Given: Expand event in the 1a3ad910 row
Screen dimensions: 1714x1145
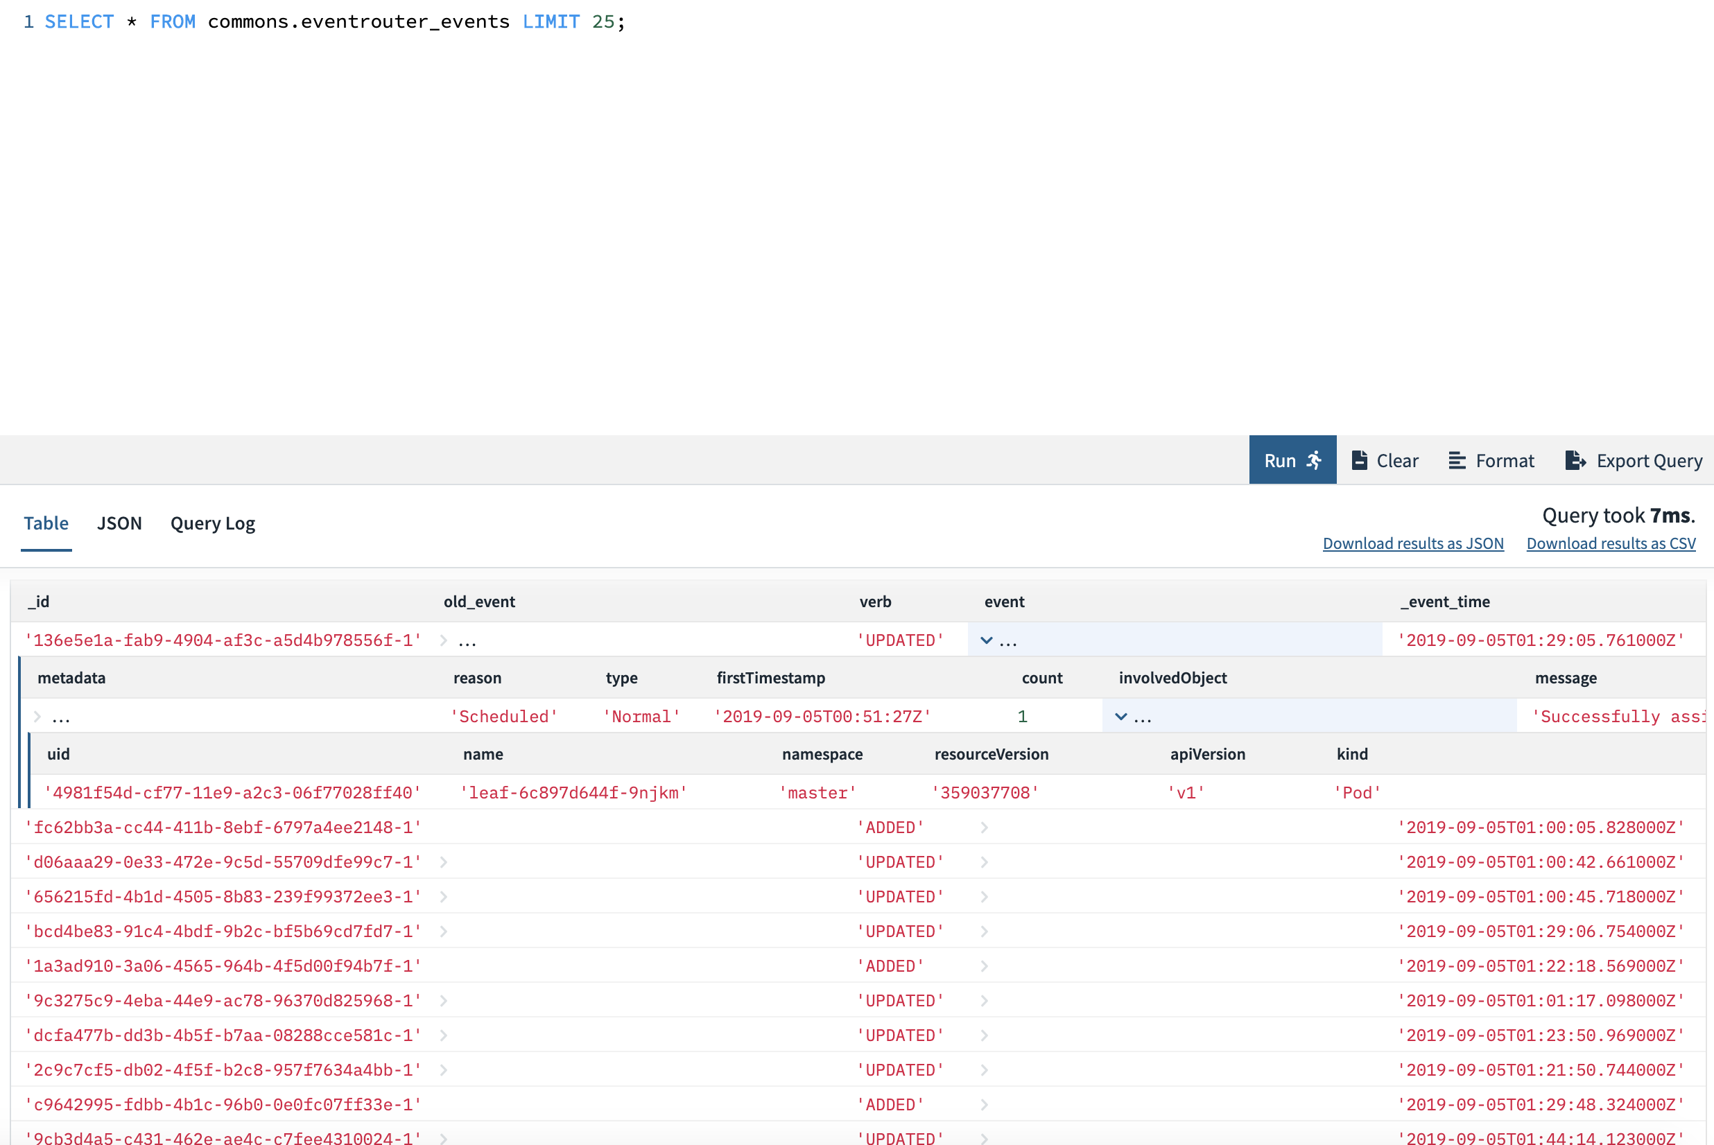Looking at the screenshot, I should [x=985, y=966].
